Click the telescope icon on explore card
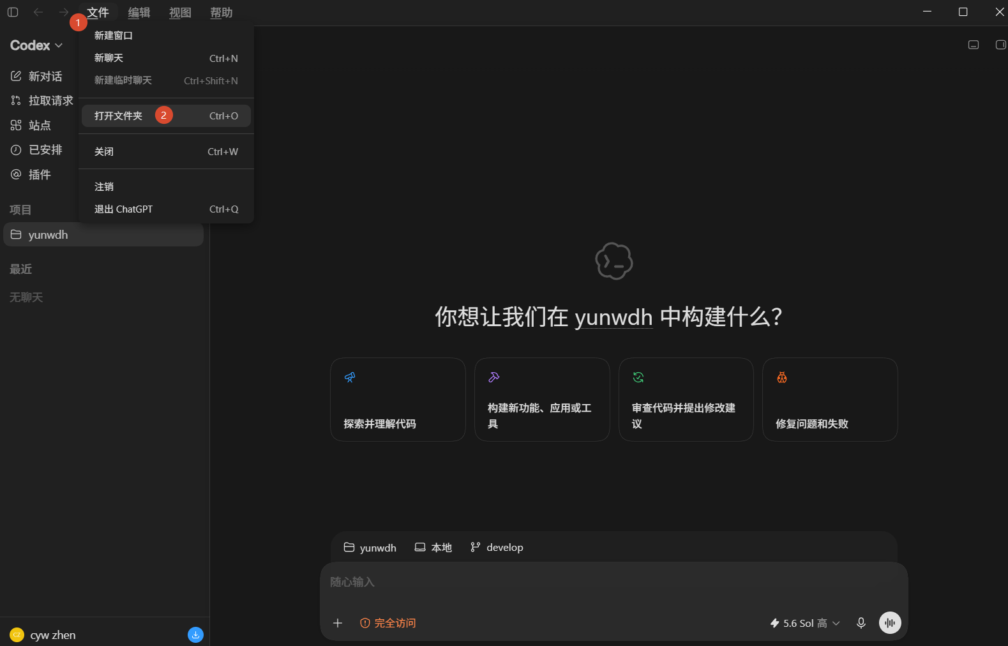 (x=350, y=377)
